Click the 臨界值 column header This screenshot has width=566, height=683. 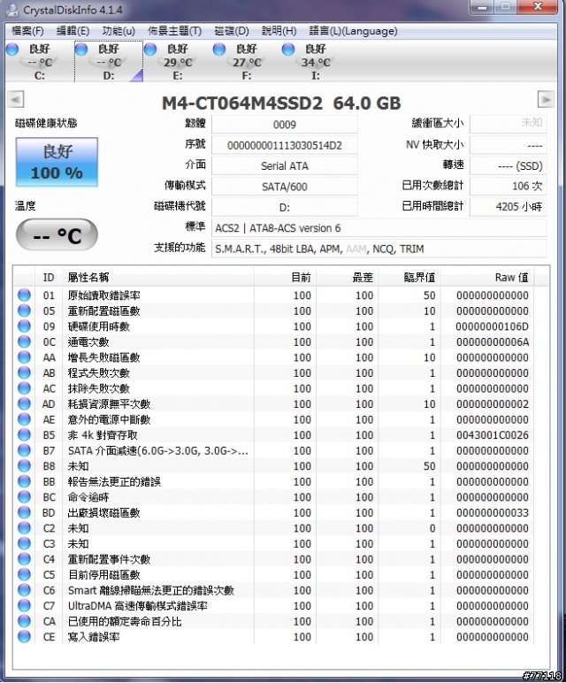(x=409, y=278)
